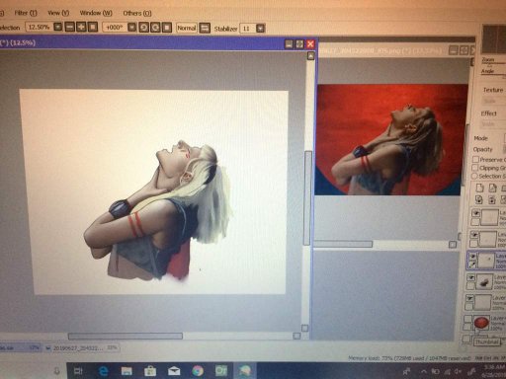Click the zoom out minus button
The width and height of the screenshot is (506, 379).
69,27
